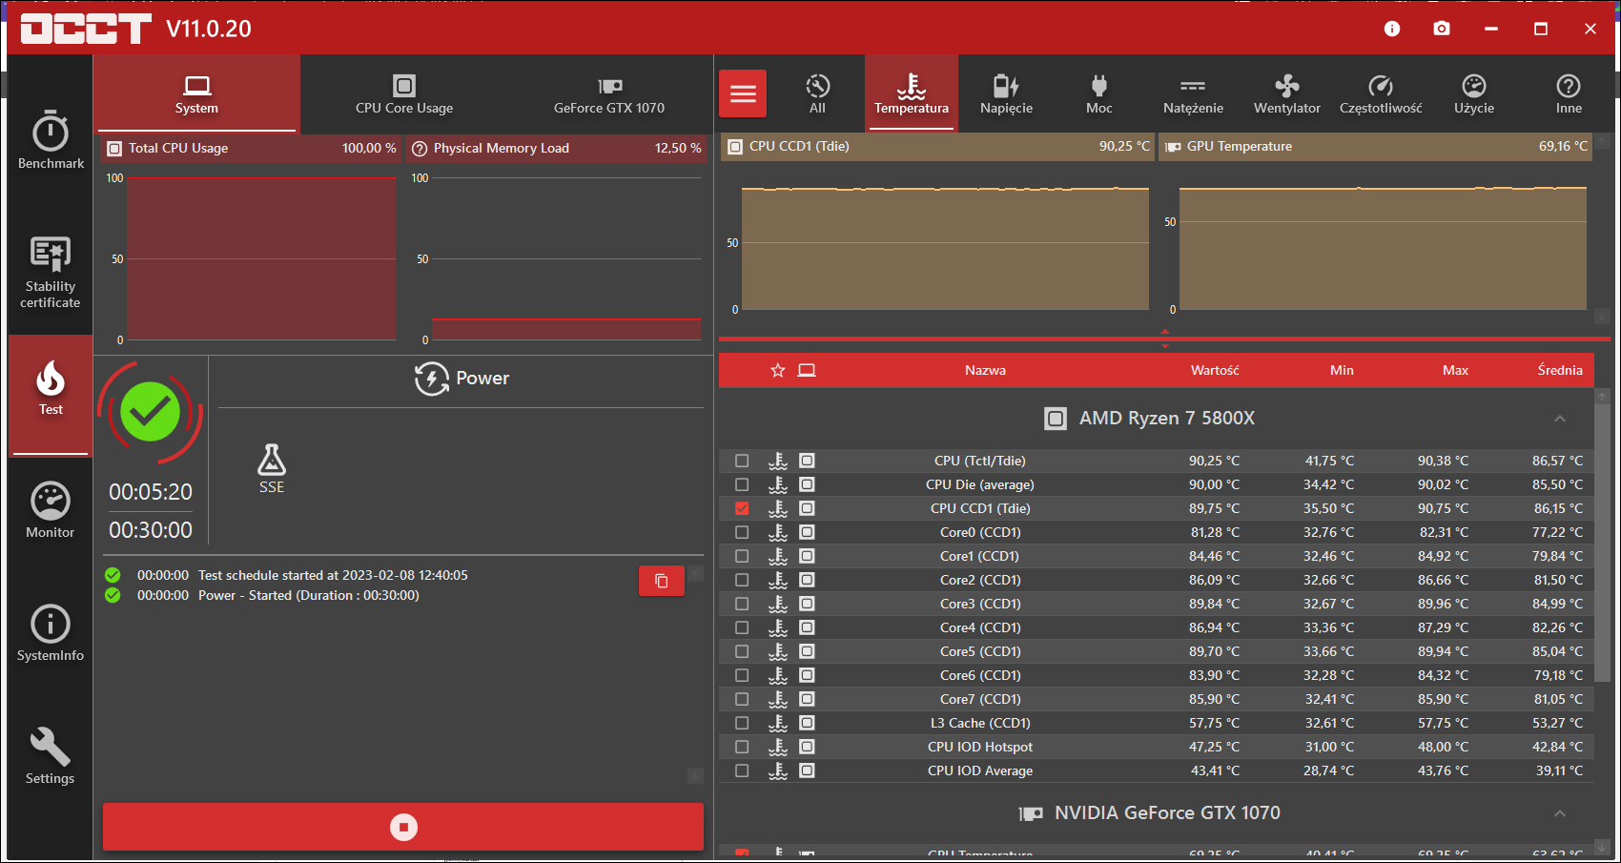Click thermometer icon for Core4 (CCD1) row

click(778, 627)
